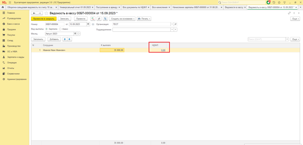Screen dimensions: 303x145
Task: Open the history clock icon
Action: (274, 3)
